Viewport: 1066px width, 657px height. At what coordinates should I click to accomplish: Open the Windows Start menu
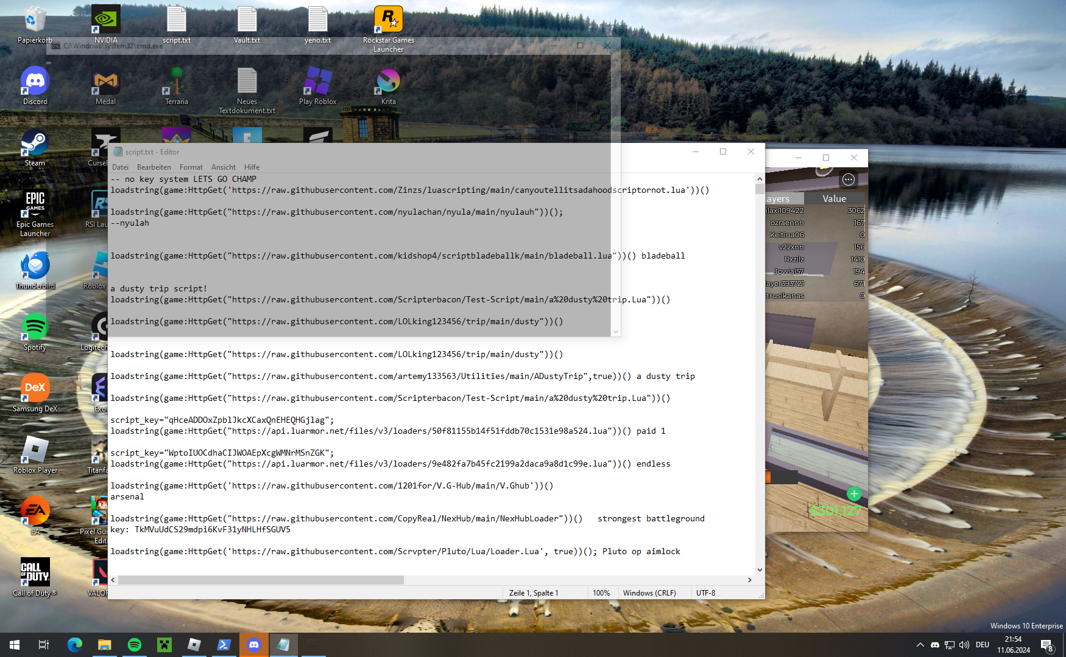(15, 645)
